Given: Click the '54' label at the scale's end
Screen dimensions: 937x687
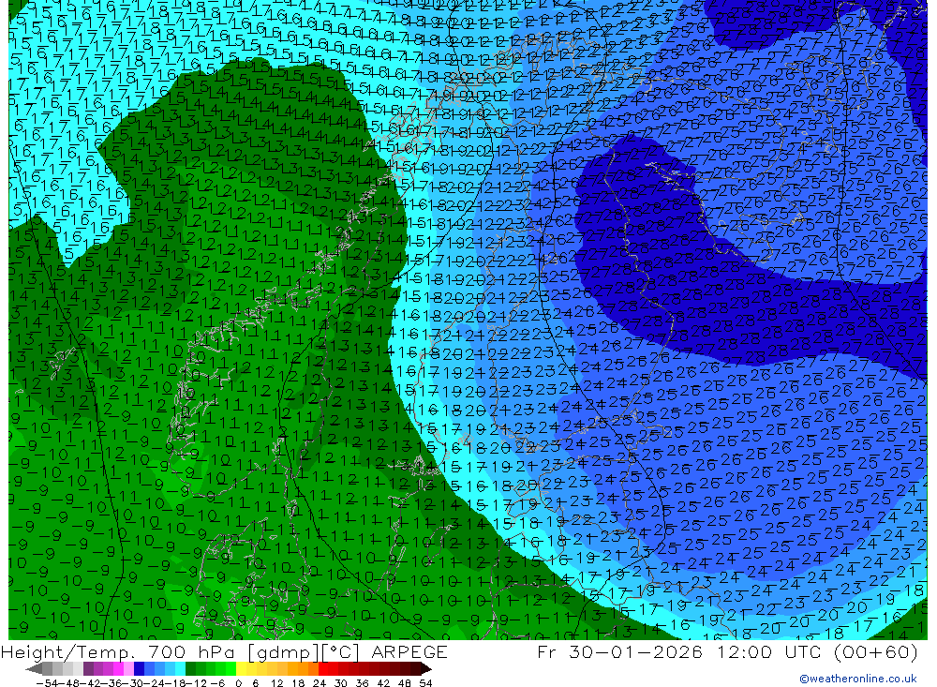Looking at the screenshot, I should click(x=425, y=683).
